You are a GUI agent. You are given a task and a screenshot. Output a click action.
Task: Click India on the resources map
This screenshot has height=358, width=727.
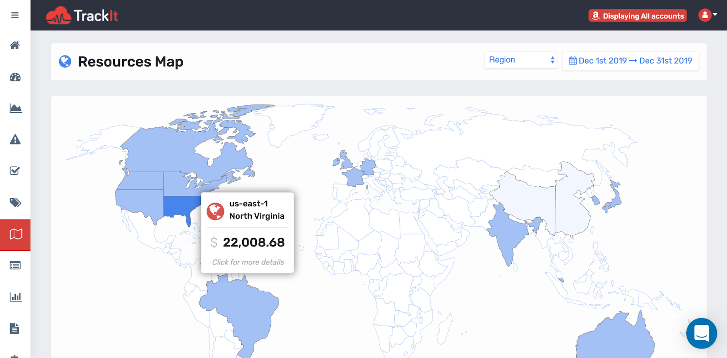(507, 232)
